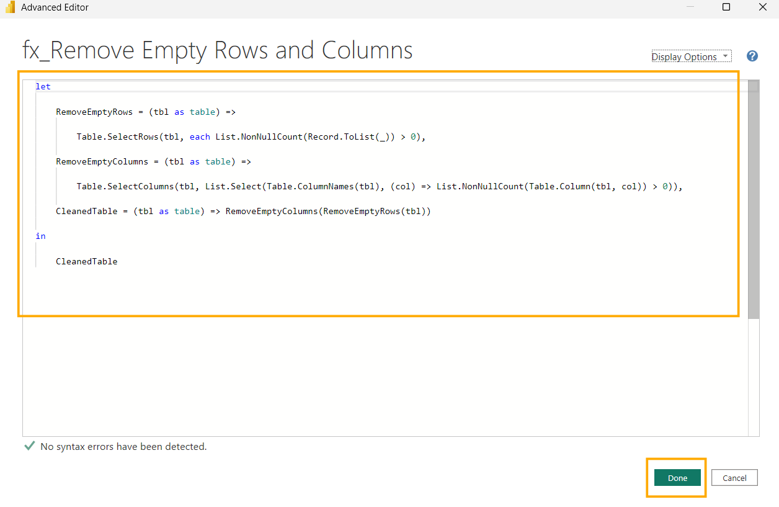Screen dimensions: 779x507
Task: Place cursor on the Table.SelectRows line
Action: (251, 137)
